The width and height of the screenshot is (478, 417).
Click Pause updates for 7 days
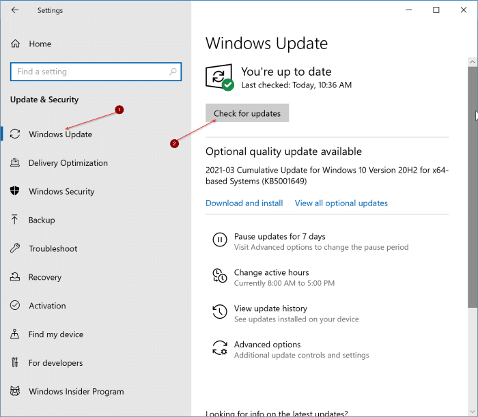279,236
